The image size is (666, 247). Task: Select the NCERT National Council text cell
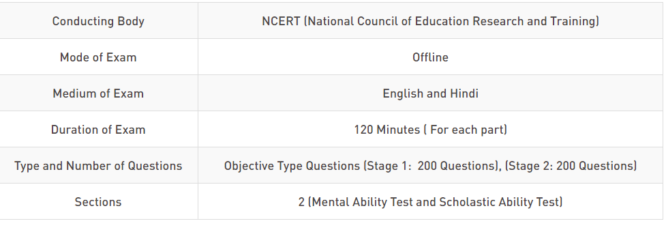[x=430, y=21]
